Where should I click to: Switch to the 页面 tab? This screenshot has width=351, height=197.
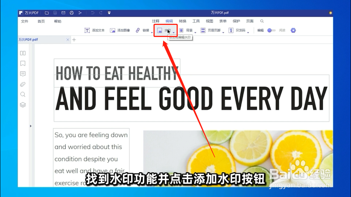click(250, 21)
